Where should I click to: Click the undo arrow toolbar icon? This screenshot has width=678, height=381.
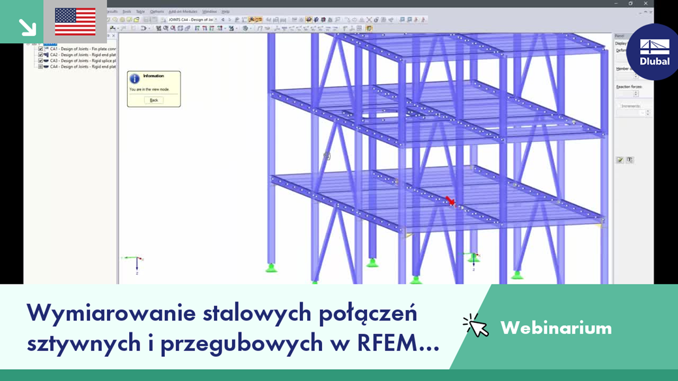coord(143,28)
